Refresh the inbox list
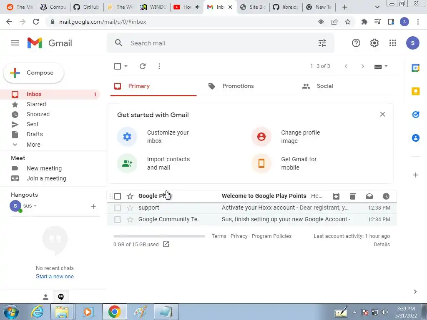Screen dimensions: 427x320 [143, 66]
